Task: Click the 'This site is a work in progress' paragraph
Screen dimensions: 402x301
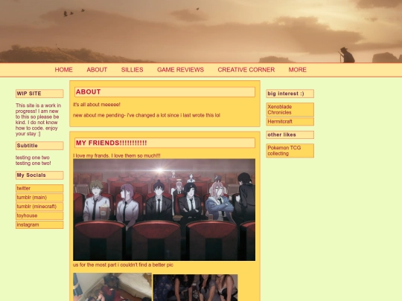Action: click(x=38, y=120)
